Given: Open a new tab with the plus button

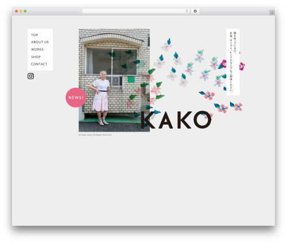Looking at the screenshot, I should tap(272, 13).
